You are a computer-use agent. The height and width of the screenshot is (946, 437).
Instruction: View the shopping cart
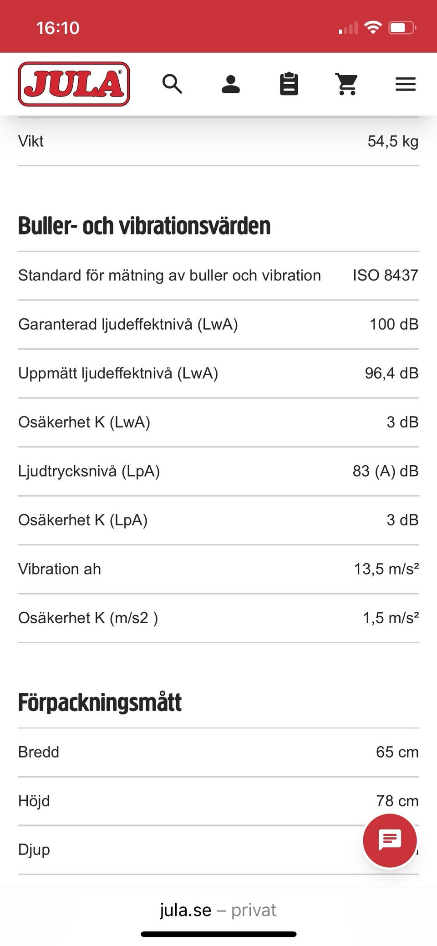(x=347, y=84)
